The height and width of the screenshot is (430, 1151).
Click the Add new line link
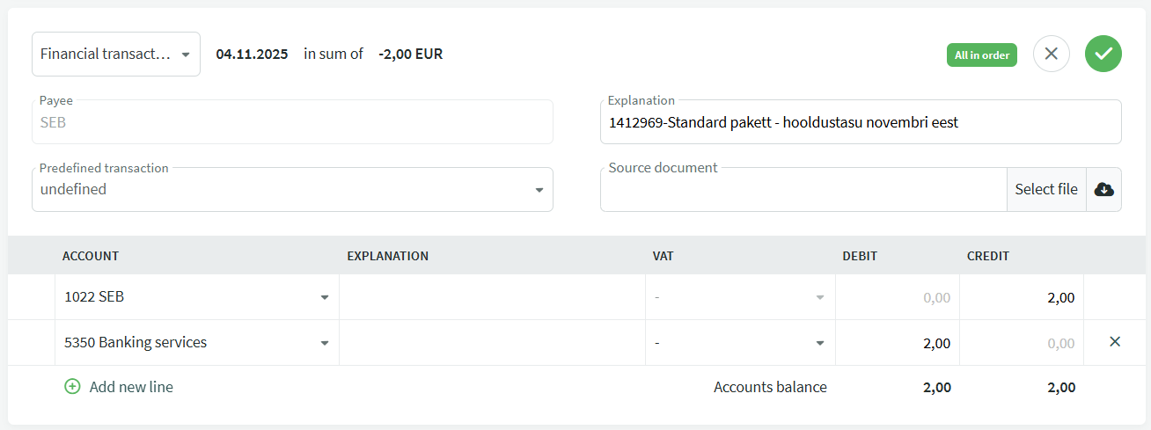(x=131, y=387)
